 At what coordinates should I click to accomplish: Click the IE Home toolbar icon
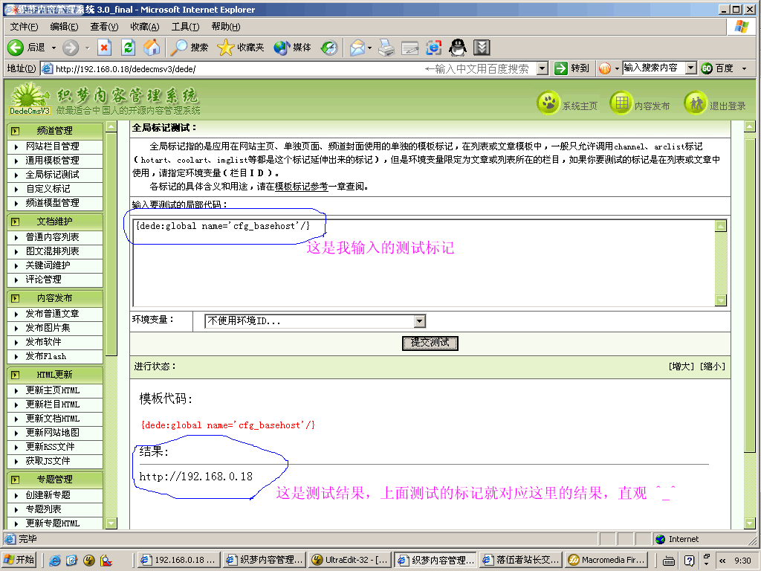coord(152,48)
